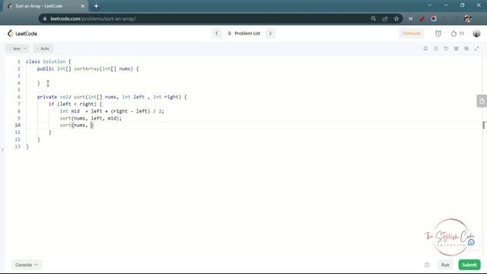This screenshot has height=274, width=487.
Task: Reset code to default icon
Action: [446, 49]
